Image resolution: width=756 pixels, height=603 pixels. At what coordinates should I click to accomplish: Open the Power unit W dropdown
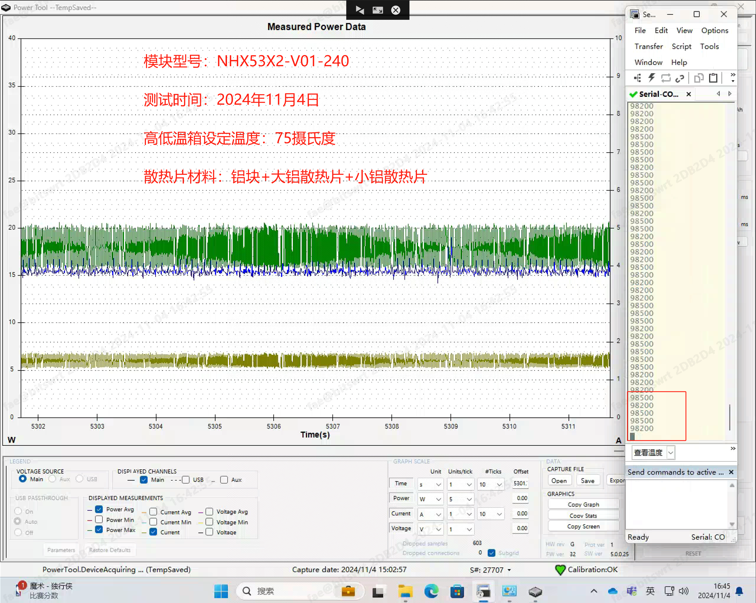click(x=430, y=499)
